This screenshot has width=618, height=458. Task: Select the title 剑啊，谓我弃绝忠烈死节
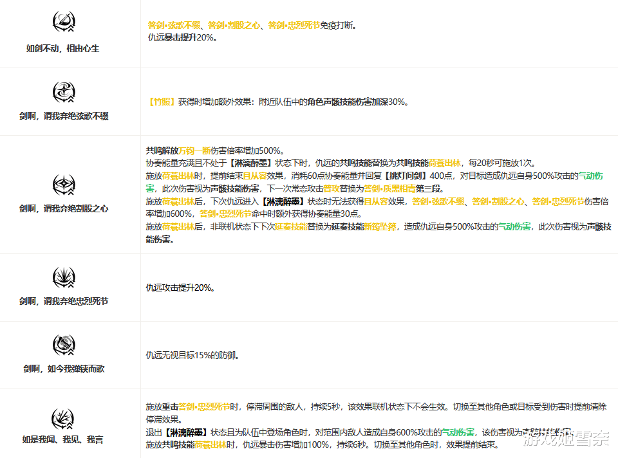[64, 301]
